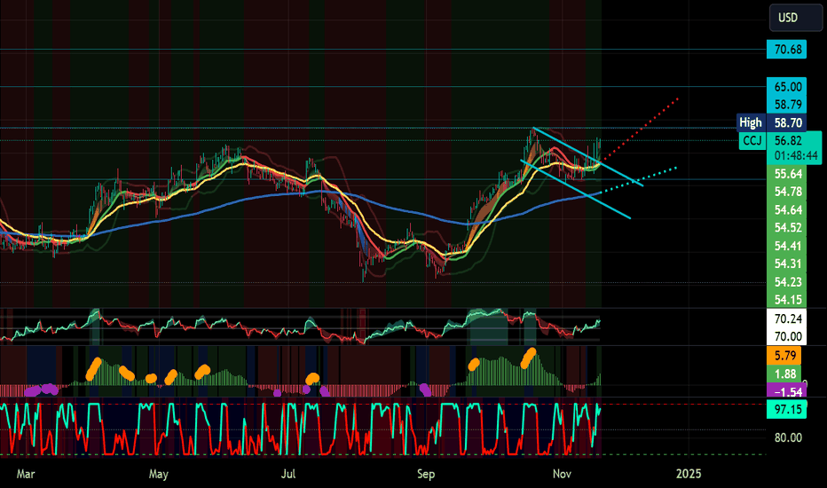Click the white 70.24 indicator value
The image size is (827, 488).
tap(786, 319)
